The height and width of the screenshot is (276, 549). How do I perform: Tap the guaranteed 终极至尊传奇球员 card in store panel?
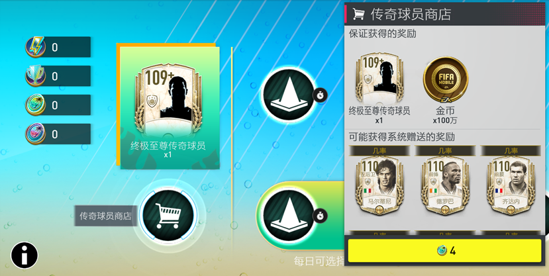click(x=379, y=77)
